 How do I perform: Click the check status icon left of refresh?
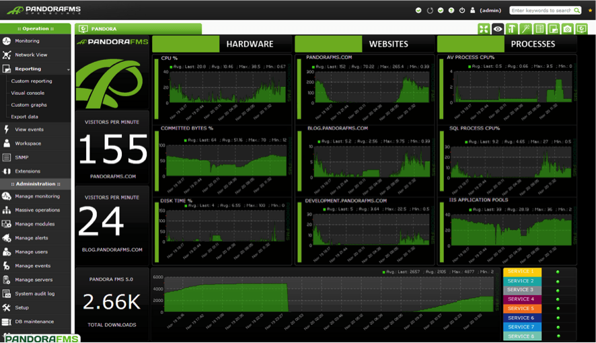pos(418,11)
